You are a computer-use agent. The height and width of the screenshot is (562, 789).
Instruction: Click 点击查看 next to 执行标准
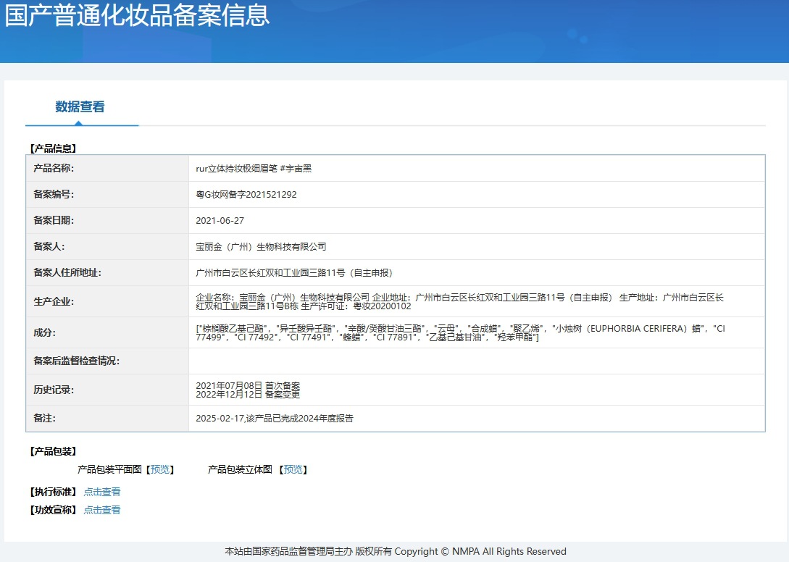point(102,492)
